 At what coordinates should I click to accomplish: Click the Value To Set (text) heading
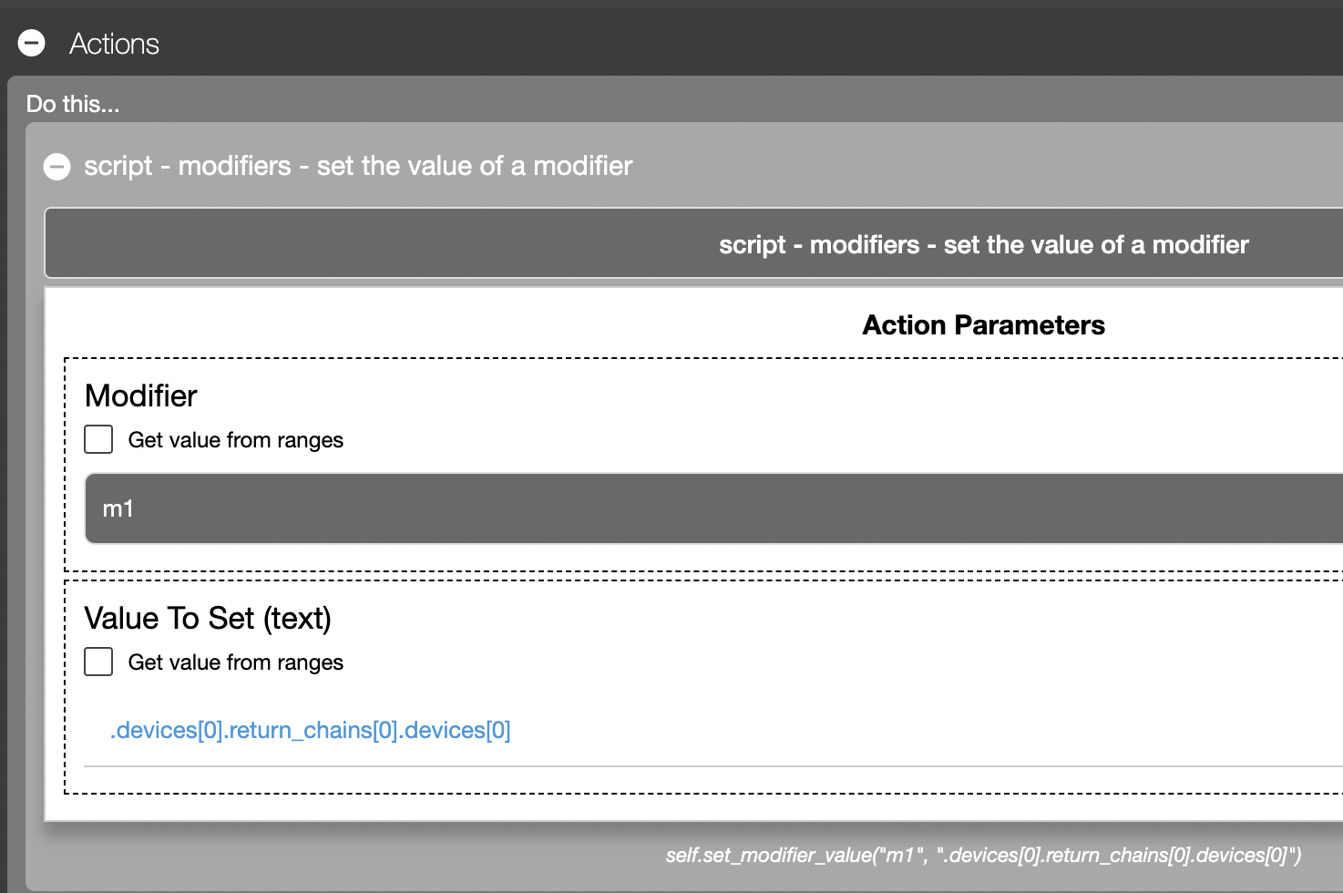pyautogui.click(x=208, y=618)
